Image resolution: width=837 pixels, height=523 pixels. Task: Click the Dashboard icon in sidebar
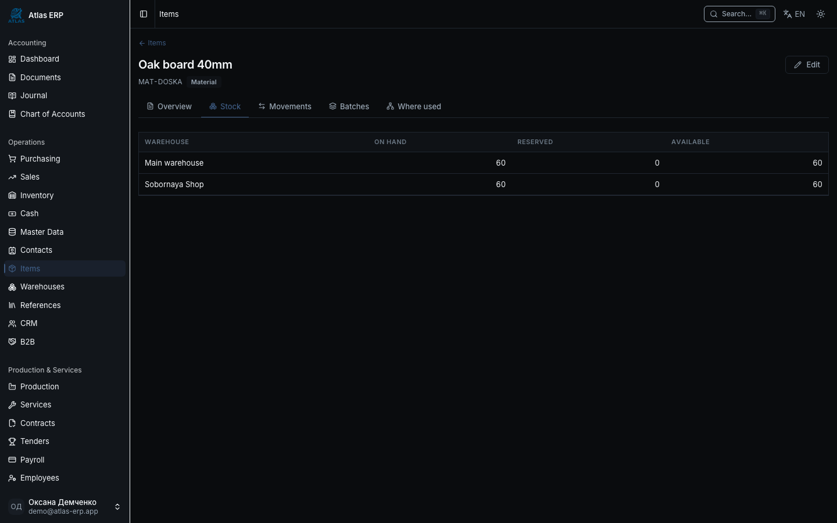click(x=12, y=59)
